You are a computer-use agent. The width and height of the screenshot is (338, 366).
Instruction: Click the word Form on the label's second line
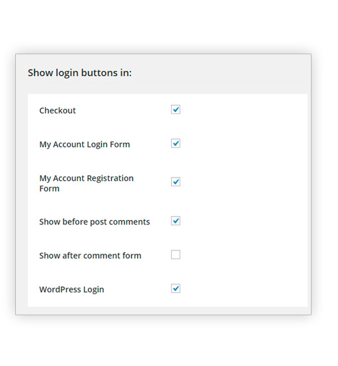click(x=49, y=189)
